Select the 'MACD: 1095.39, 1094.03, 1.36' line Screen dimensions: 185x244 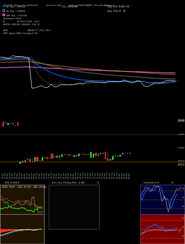[21, 24]
